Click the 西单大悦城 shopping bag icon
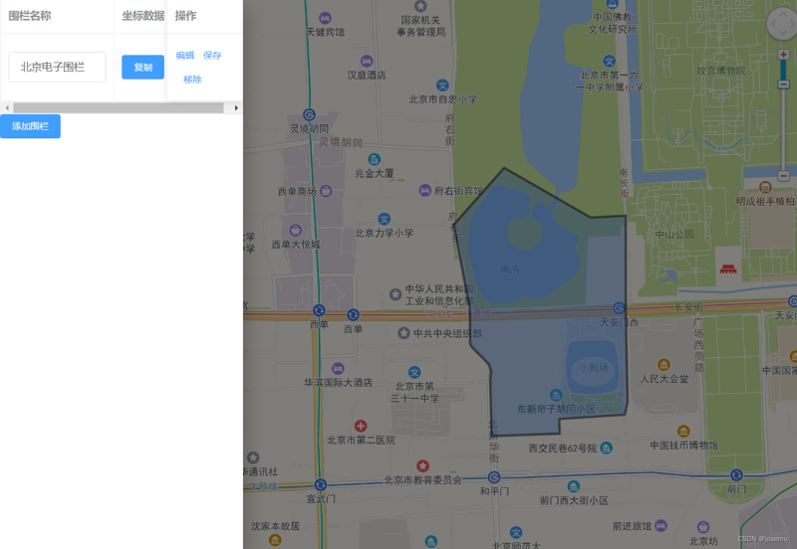 point(295,231)
